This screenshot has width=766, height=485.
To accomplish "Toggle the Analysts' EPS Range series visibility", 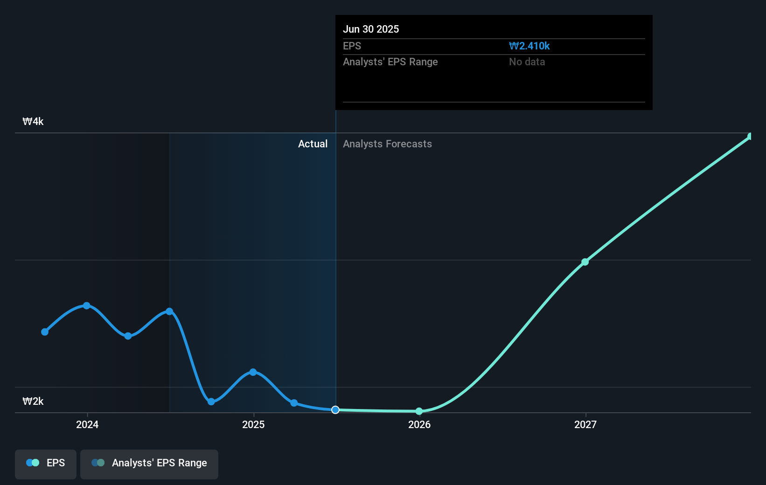I will pos(149,464).
